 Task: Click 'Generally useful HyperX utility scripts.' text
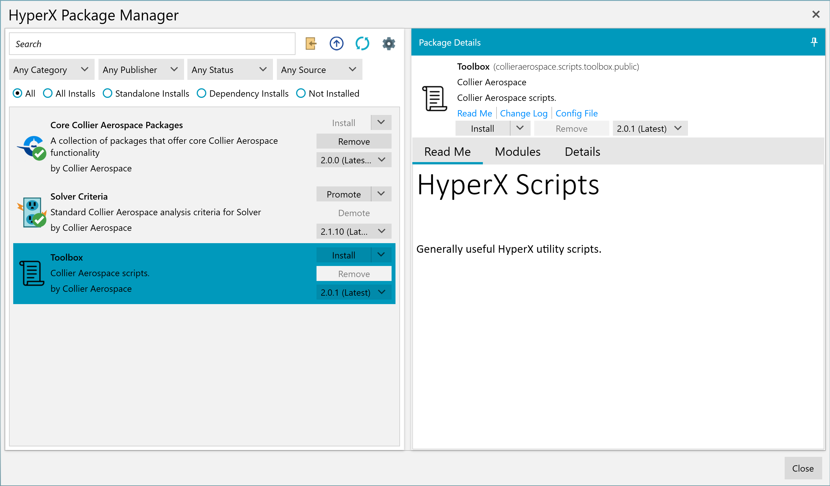[509, 249]
